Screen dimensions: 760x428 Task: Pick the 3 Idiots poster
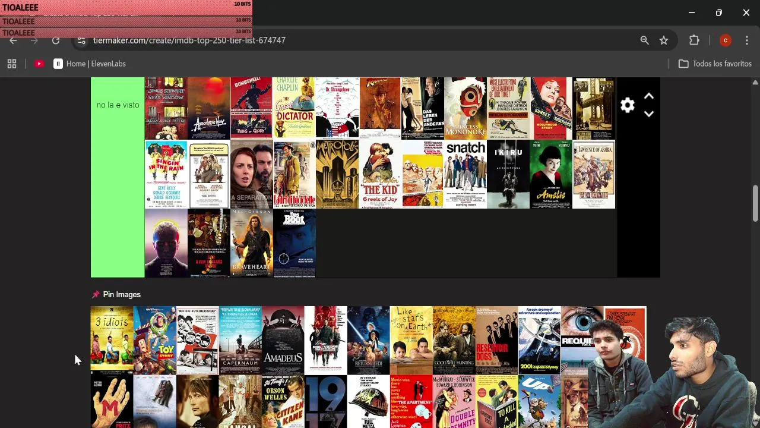point(112,340)
